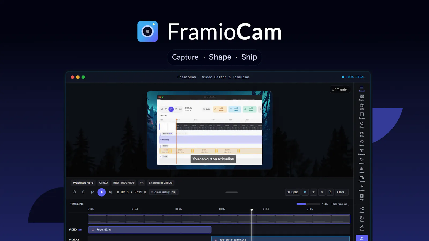Open the sidebar Zoom magnifier tool
Screen dimensions: 429x241
pyautogui.click(x=362, y=125)
